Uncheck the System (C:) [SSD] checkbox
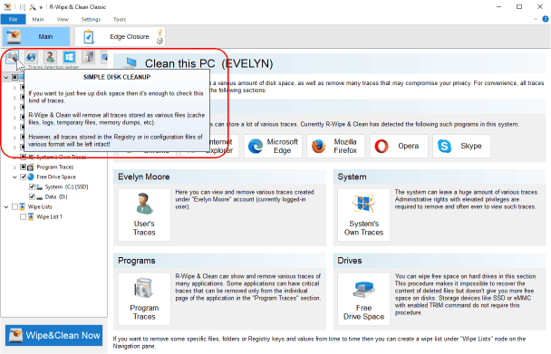The height and width of the screenshot is (354, 551). tap(32, 187)
